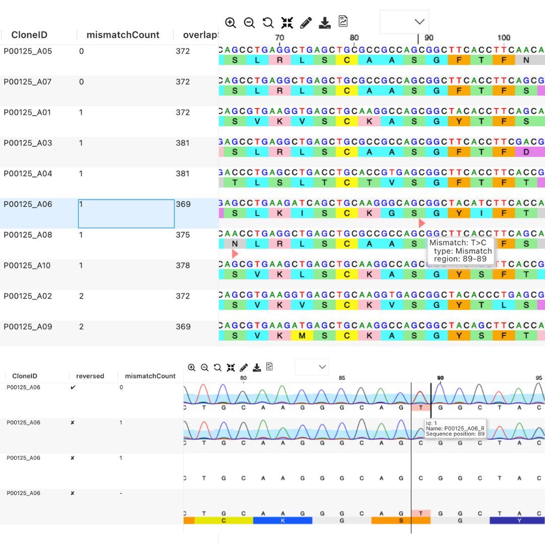Zoom into the alignment view
This screenshot has width=545, height=545.
click(x=231, y=23)
